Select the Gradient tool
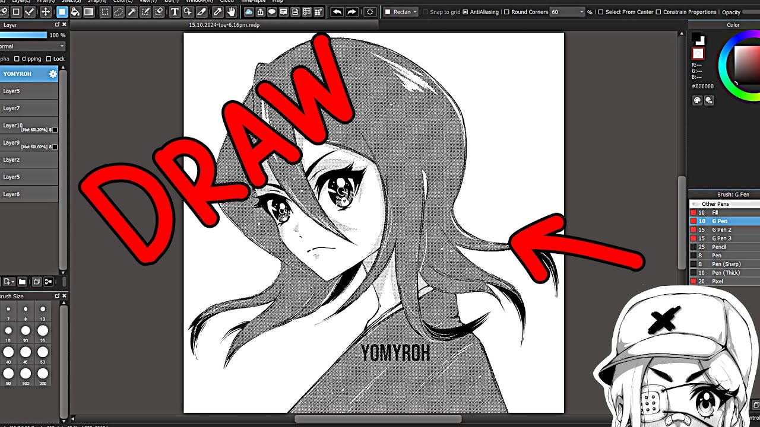The width and height of the screenshot is (760, 427). tap(88, 12)
